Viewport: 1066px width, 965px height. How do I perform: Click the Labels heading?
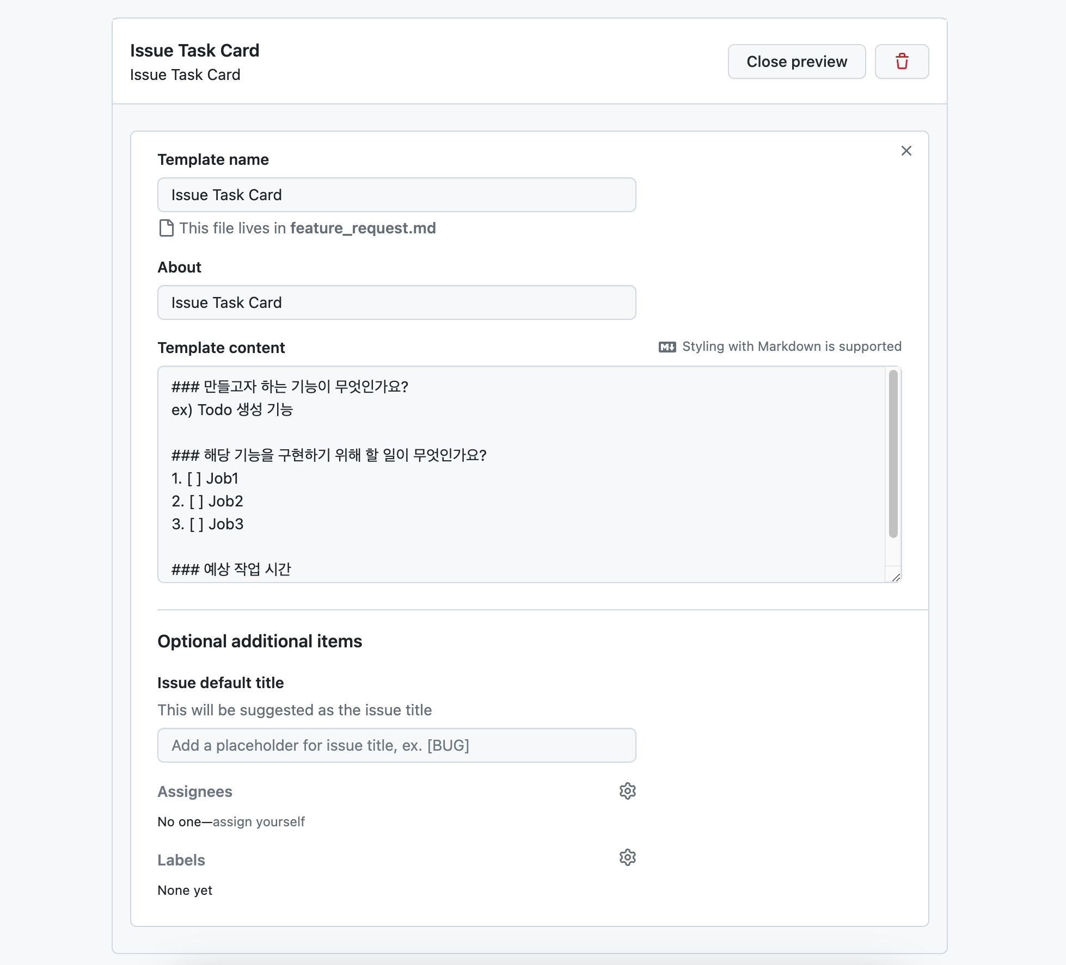[x=181, y=860]
